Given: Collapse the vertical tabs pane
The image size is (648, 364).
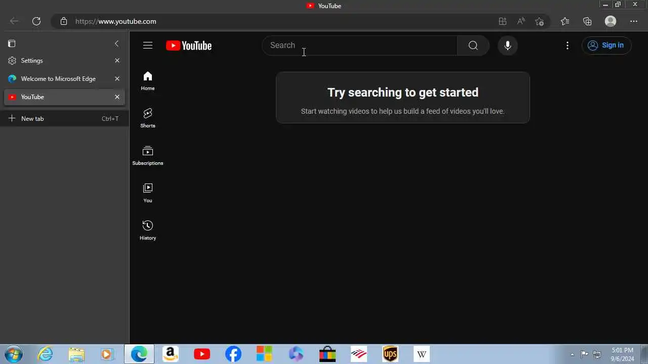Looking at the screenshot, I should pos(116,43).
